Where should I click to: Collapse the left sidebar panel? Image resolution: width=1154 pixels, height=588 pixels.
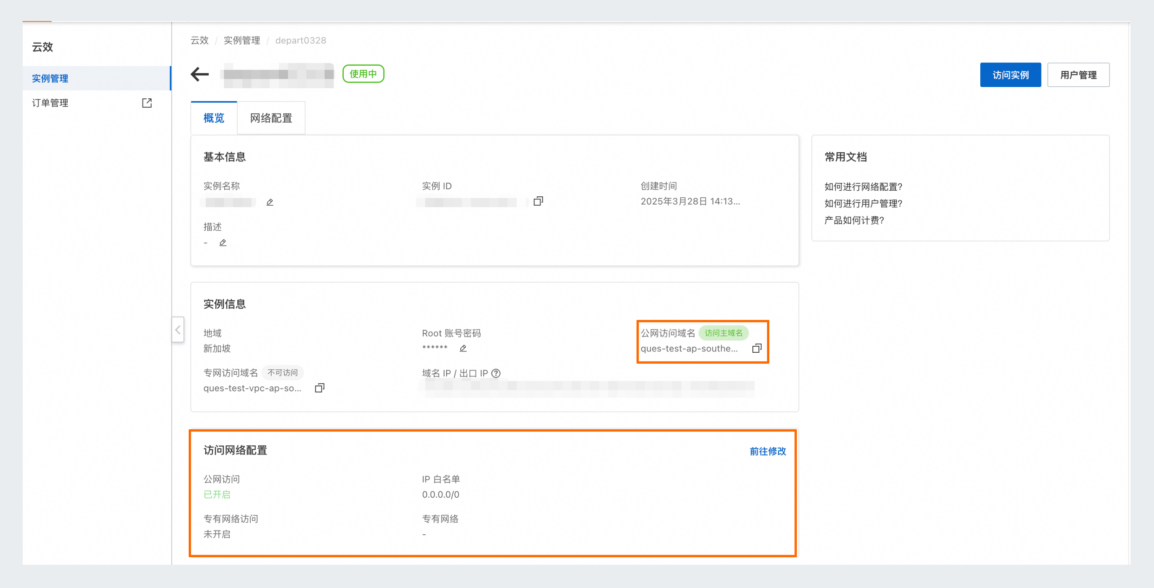pos(178,329)
